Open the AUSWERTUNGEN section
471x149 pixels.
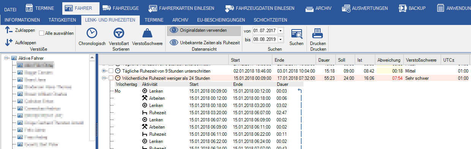[365, 8]
